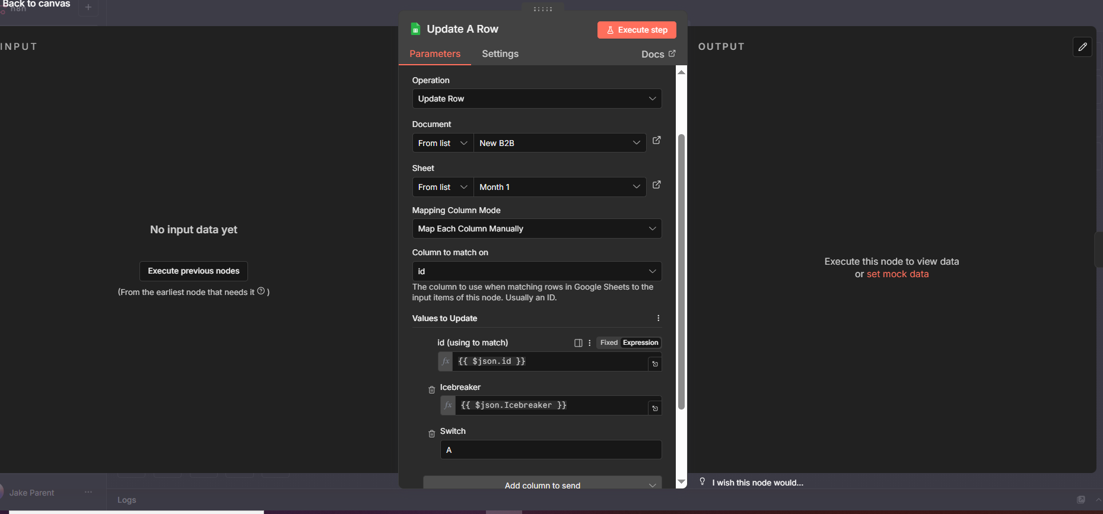Click the set mock data link
Viewport: 1103px width, 514px height.
(x=897, y=274)
